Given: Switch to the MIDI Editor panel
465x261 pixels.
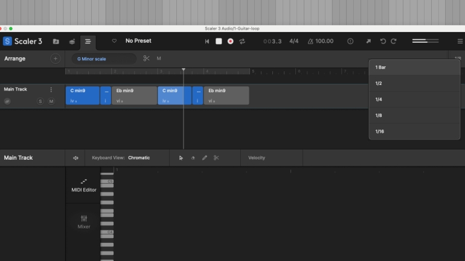Looking at the screenshot, I should 83,186.
